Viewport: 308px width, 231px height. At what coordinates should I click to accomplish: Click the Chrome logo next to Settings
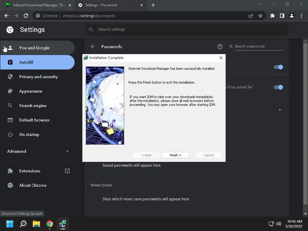pyautogui.click(x=10, y=30)
